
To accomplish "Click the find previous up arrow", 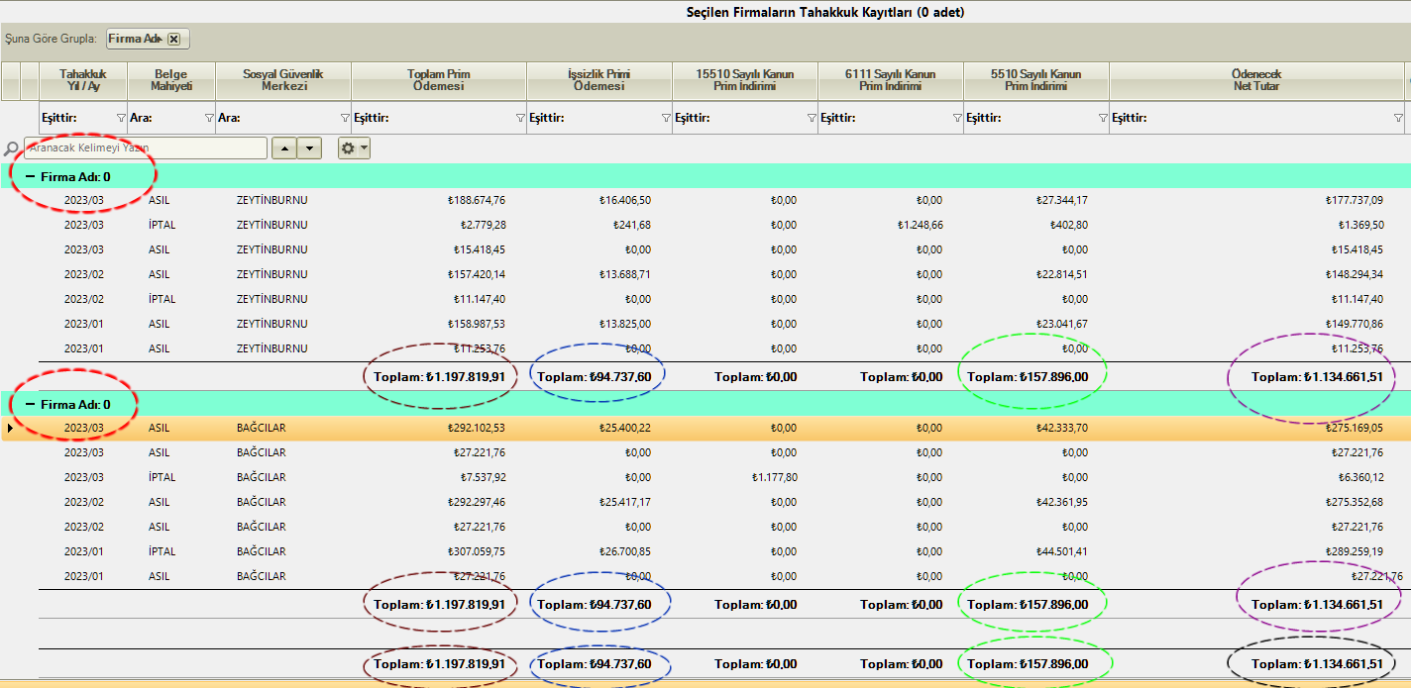I will 284,148.
